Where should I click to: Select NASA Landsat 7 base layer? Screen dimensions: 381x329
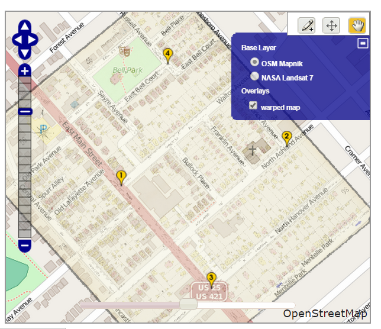(255, 76)
